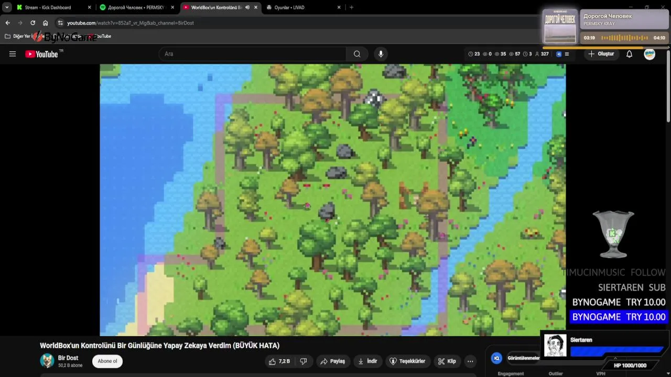Close the Oyunlar • LIVAD tab
671x377 pixels.
(x=339, y=7)
